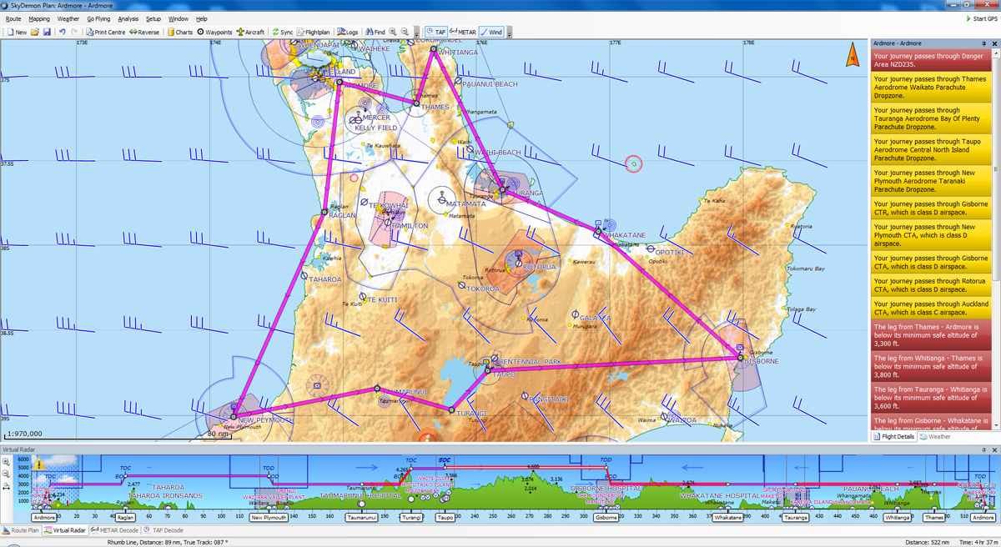Click the Start GPS button
The width and height of the screenshot is (1001, 547).
coord(981,18)
